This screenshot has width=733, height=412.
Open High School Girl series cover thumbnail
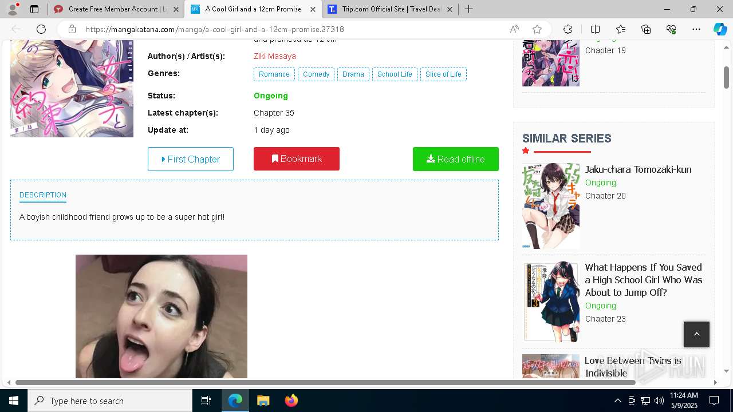click(x=551, y=302)
